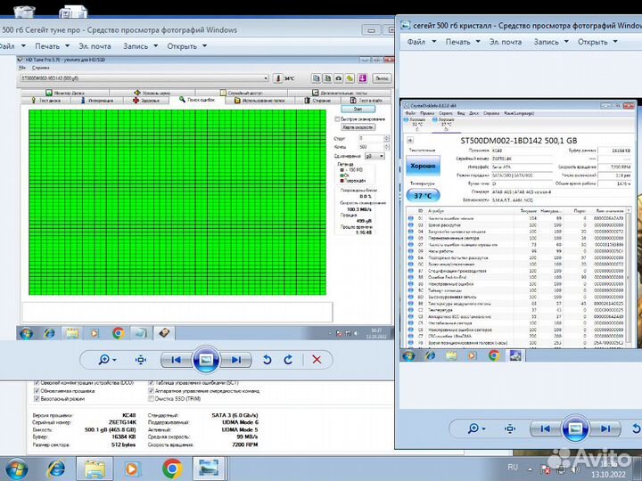Delete photo with red X in left viewer

click(317, 360)
